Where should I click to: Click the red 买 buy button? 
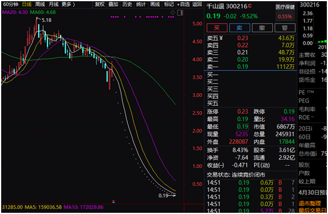(x=217, y=28)
